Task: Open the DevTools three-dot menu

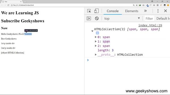Action: pos(158,11)
